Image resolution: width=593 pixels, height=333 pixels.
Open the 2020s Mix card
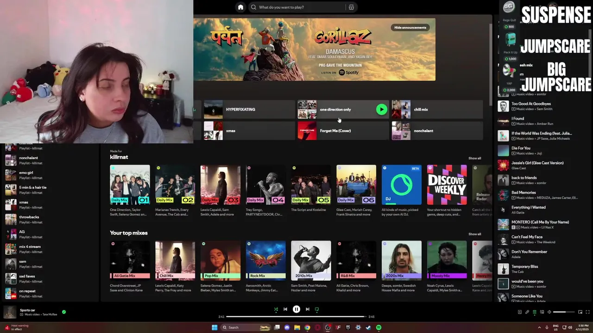tap(402, 266)
